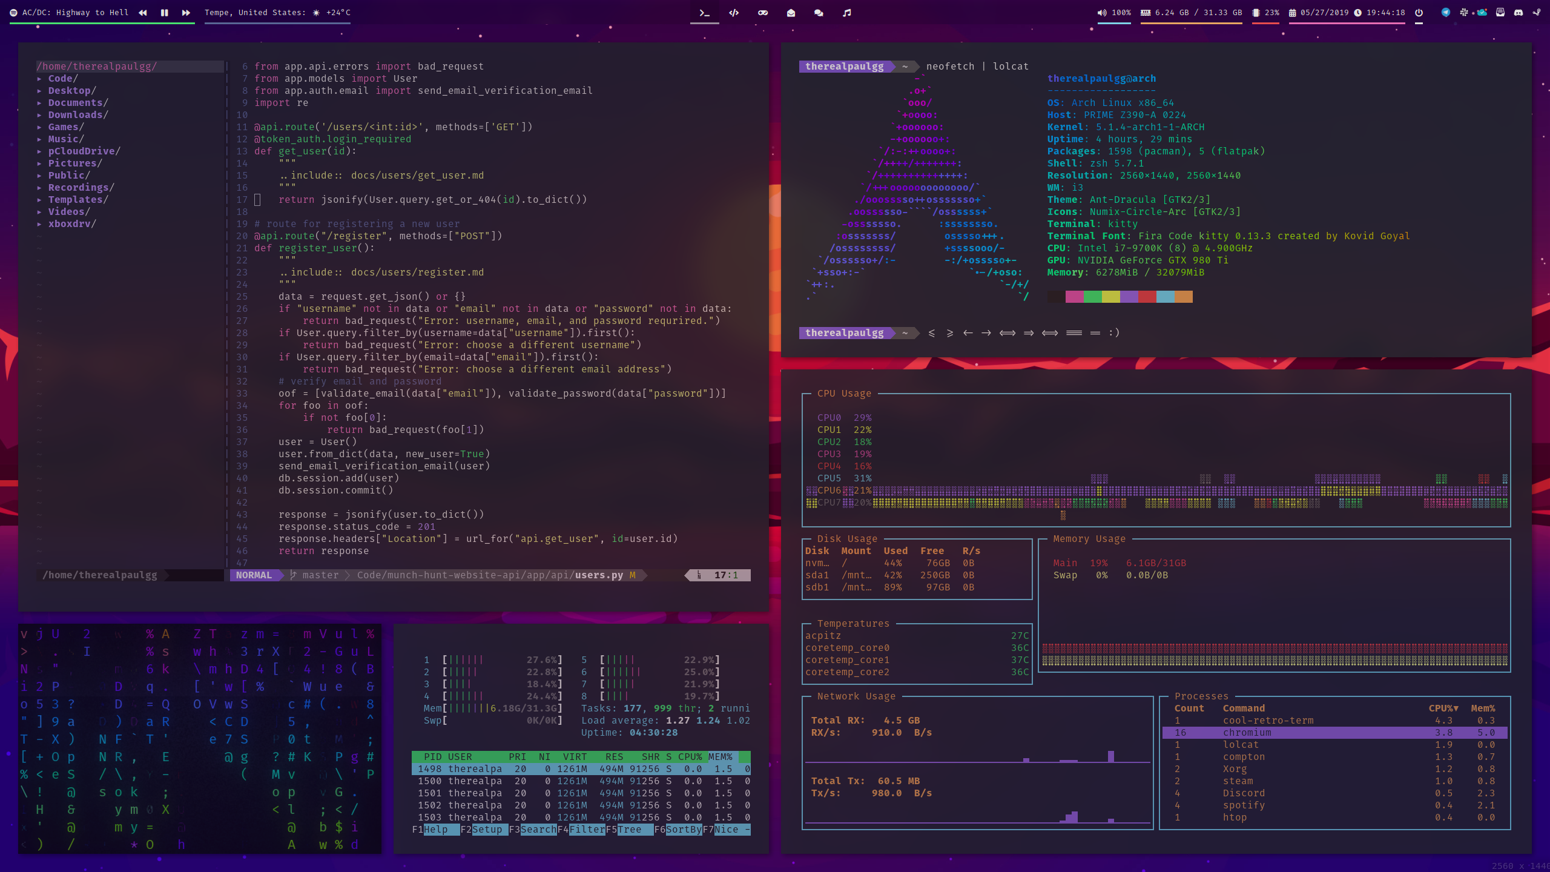
Task: Switch to the terminal workspace icon
Action: tap(705, 13)
